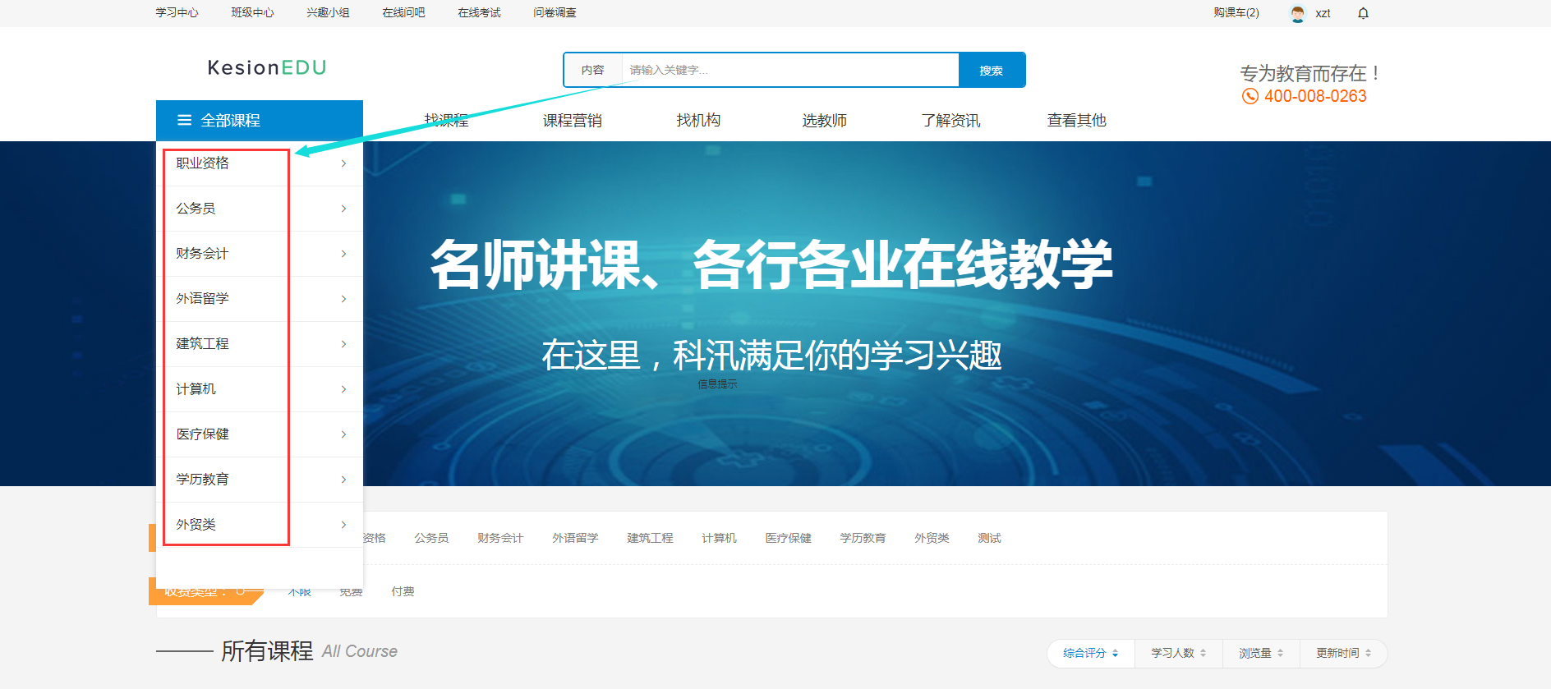Go to 课程营销 navigation tab
The width and height of the screenshot is (1551, 689).
pyautogui.click(x=572, y=121)
